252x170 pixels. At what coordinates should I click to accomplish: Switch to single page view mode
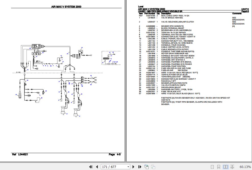212,167
